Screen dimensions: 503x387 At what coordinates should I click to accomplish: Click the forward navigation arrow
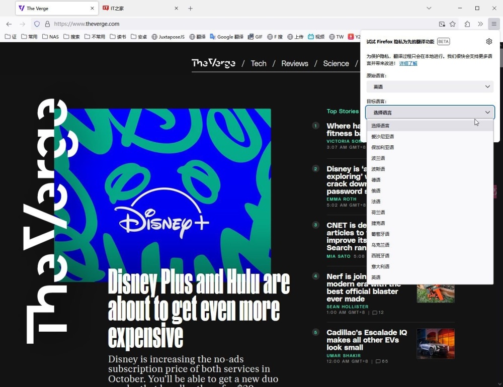[23, 24]
